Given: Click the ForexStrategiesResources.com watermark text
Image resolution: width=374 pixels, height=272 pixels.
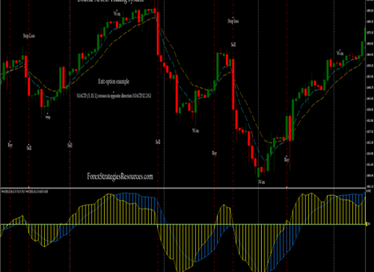Looking at the screenshot, I should click(x=120, y=177).
